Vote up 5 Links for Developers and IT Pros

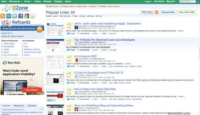pyautogui.click(x=69, y=73)
